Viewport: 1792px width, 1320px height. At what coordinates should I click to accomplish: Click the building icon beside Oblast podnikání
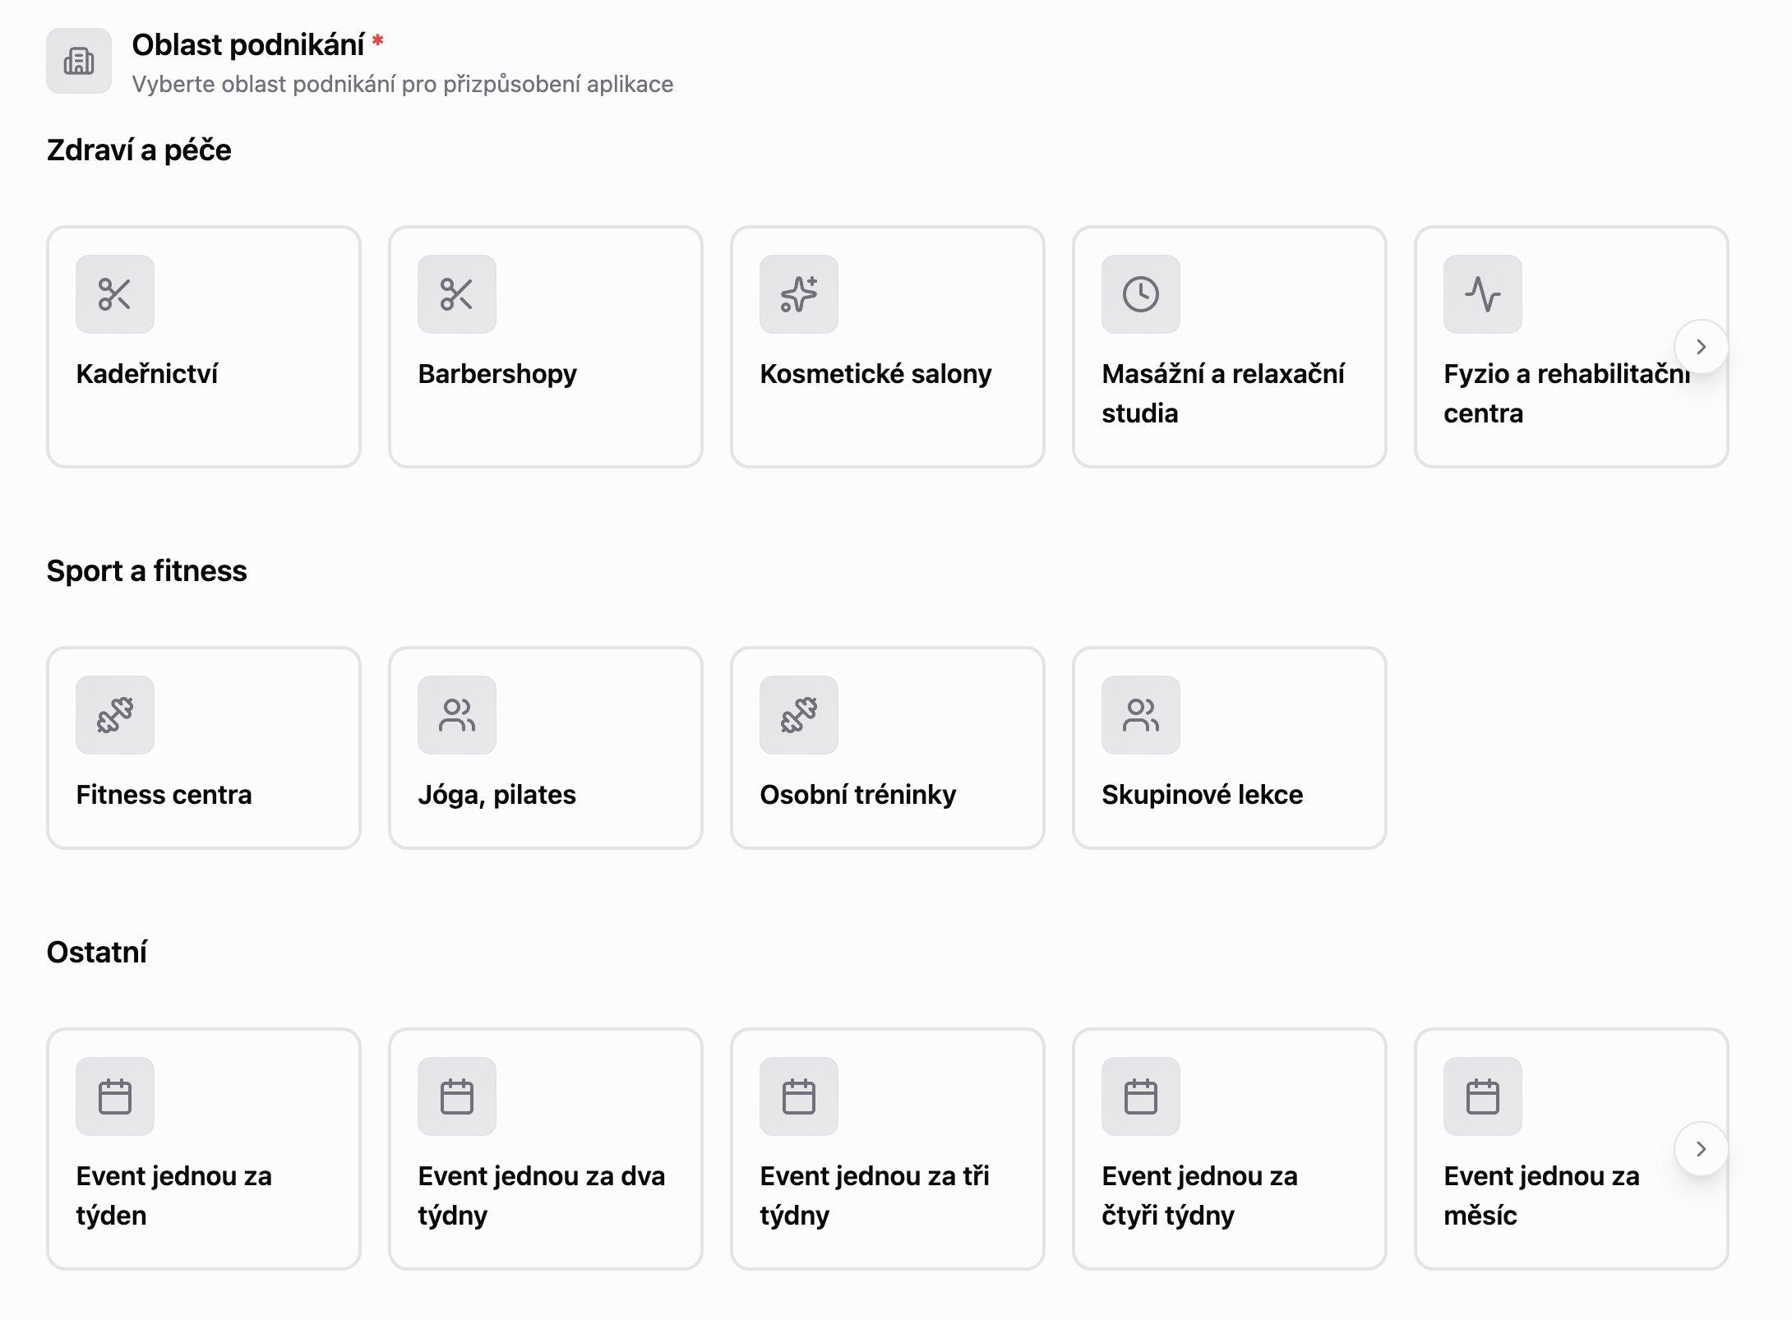point(79,61)
